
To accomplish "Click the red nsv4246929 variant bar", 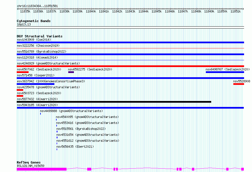I will tap(130, 66).
